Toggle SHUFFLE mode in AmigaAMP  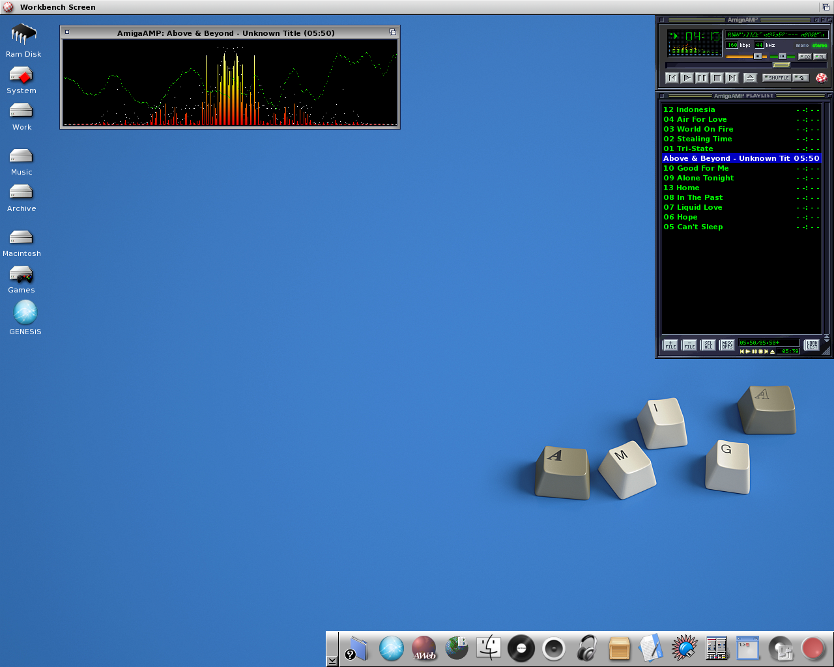777,78
